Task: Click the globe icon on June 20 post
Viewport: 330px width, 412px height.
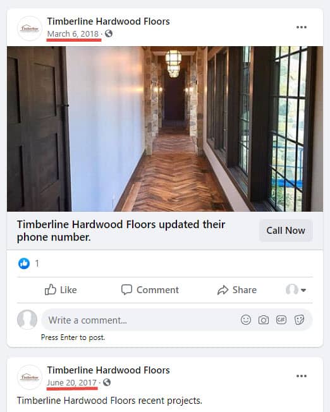Action: [x=106, y=382]
